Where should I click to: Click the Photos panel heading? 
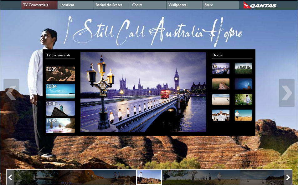217,55
